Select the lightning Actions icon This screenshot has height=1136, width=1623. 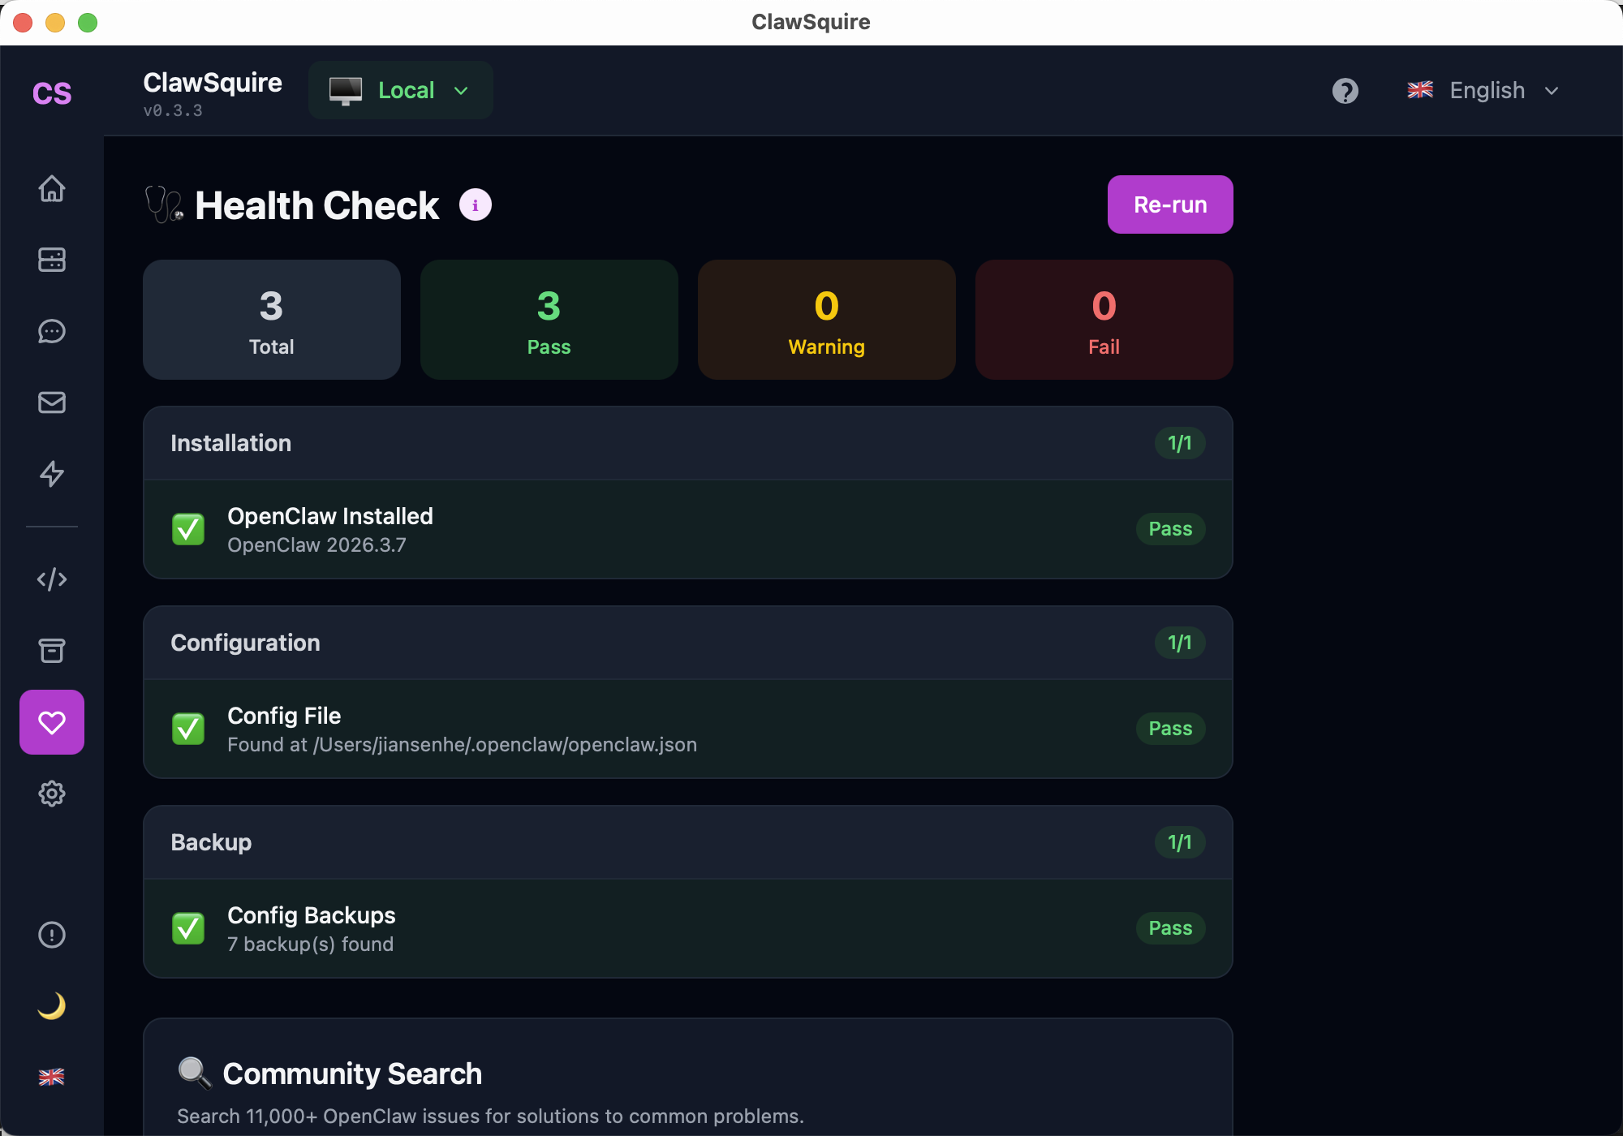[x=52, y=474]
